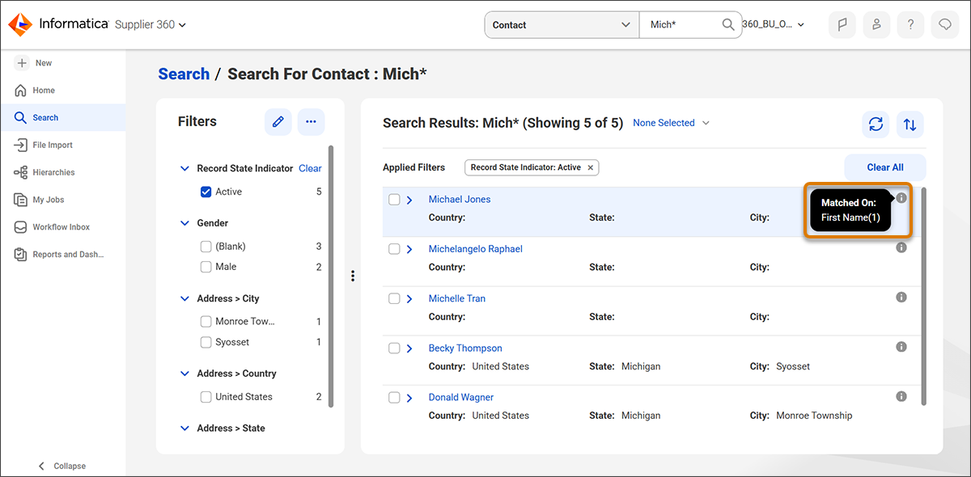Open the Michelangelo Raphael contact link
The image size is (971, 477).
click(476, 249)
